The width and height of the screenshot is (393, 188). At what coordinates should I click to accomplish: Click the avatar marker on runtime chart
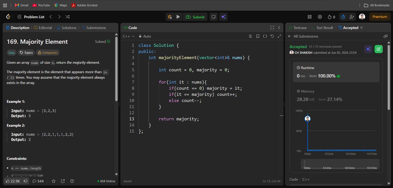[x=308, y=119]
